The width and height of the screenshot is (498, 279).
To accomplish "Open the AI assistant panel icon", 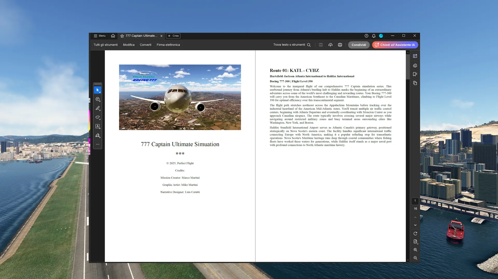I will point(415,56).
